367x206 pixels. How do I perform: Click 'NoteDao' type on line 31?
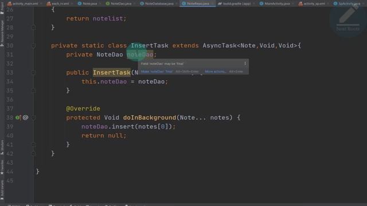(x=110, y=55)
